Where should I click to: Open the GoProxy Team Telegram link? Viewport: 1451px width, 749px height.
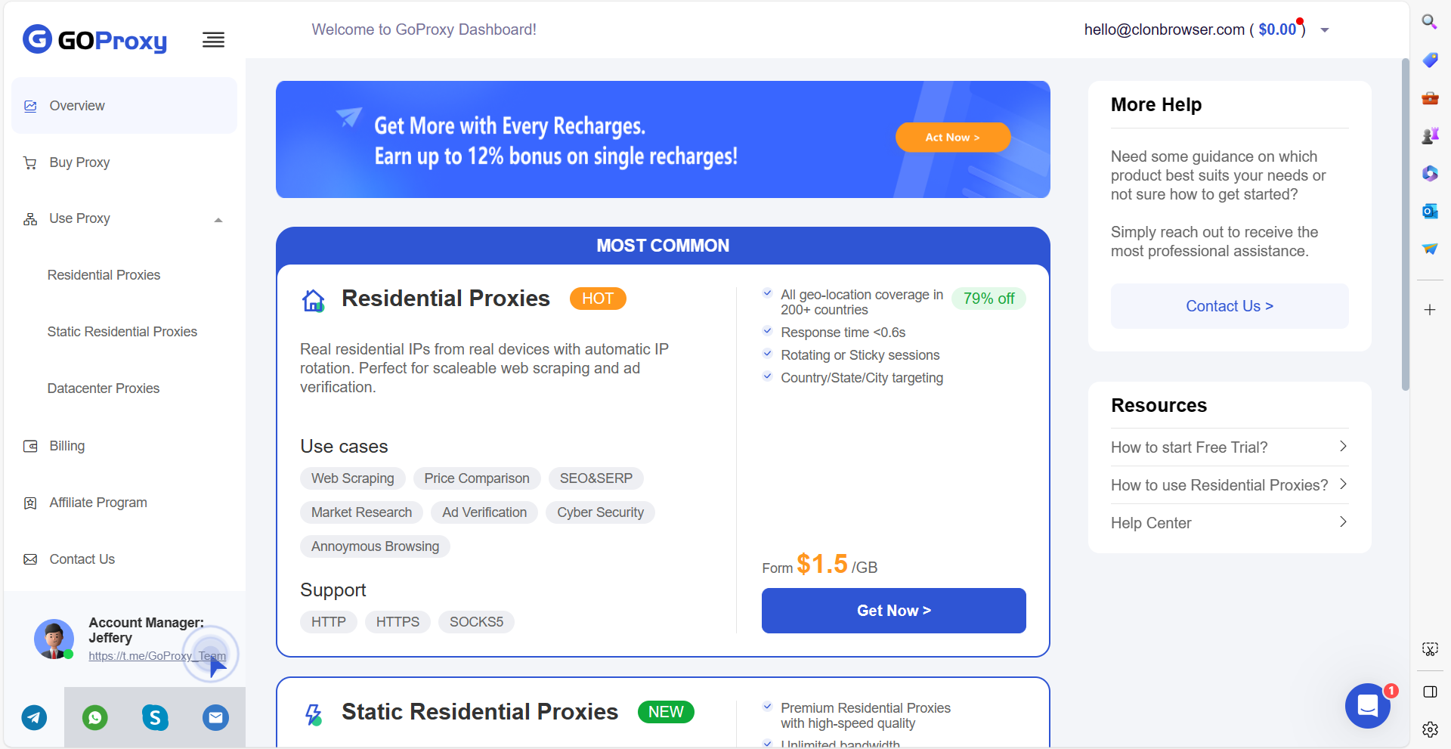[157, 656]
